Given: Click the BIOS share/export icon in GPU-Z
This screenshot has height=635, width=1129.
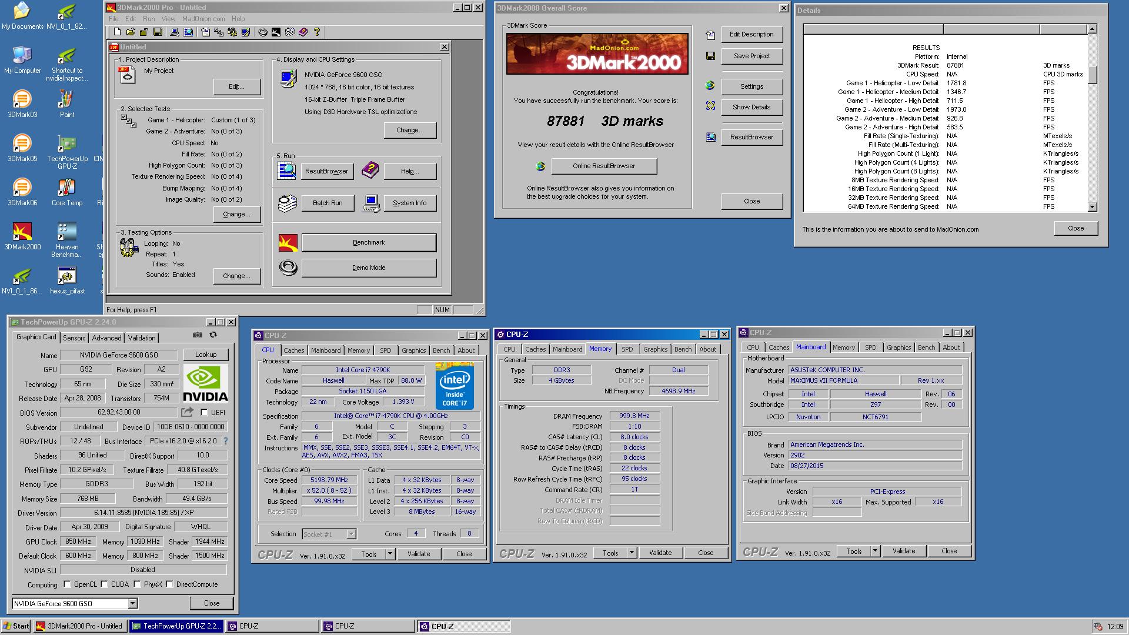Looking at the screenshot, I should [188, 412].
